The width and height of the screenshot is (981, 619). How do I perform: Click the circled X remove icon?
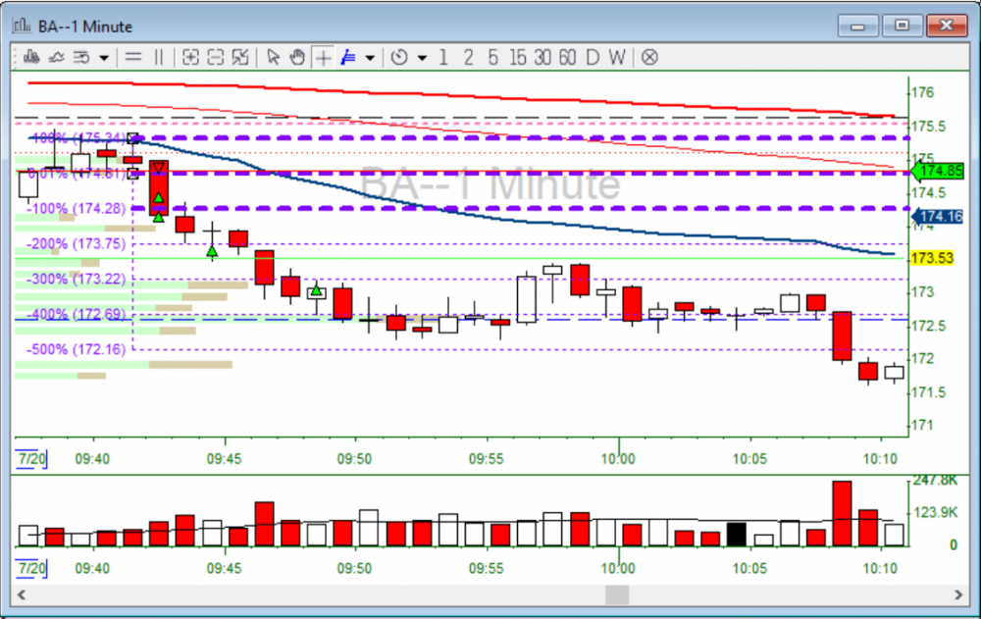coord(649,57)
